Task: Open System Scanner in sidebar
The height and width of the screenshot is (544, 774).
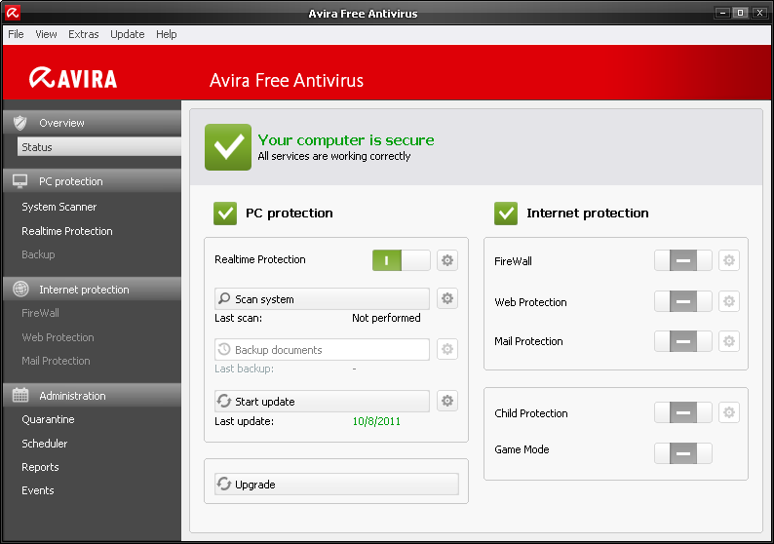Action: (x=58, y=207)
